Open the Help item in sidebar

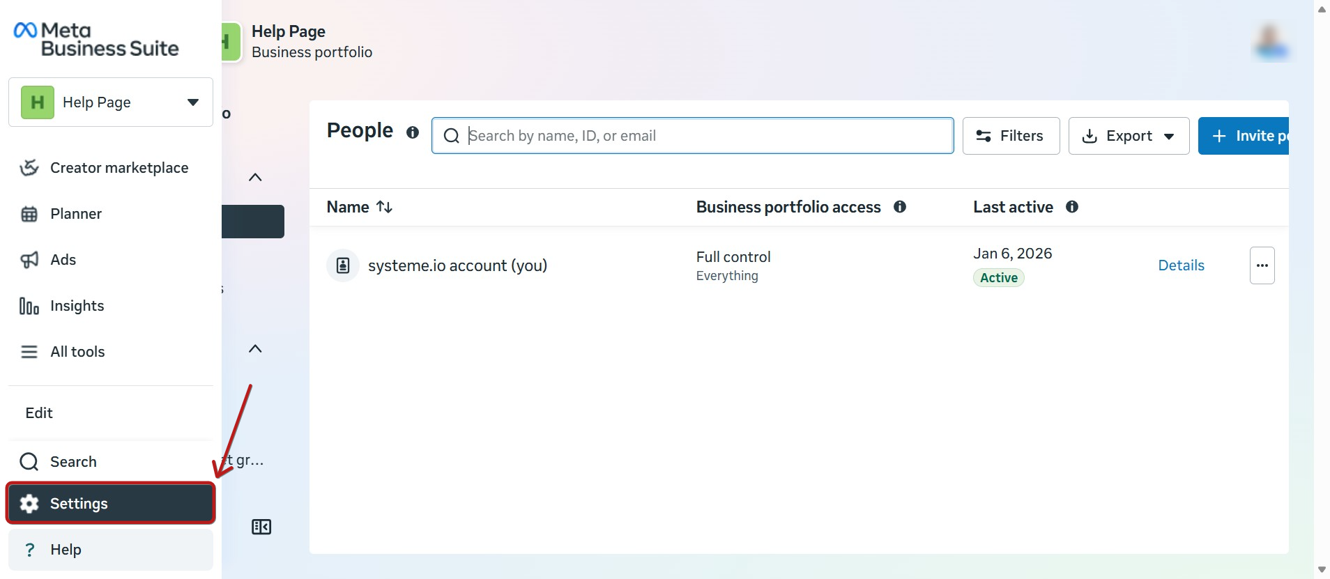111,550
